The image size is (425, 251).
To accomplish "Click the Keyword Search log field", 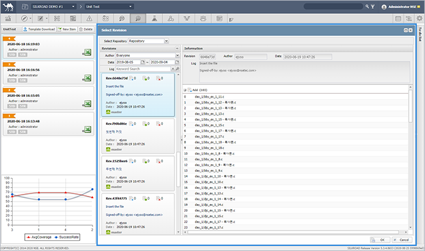I will [143, 69].
